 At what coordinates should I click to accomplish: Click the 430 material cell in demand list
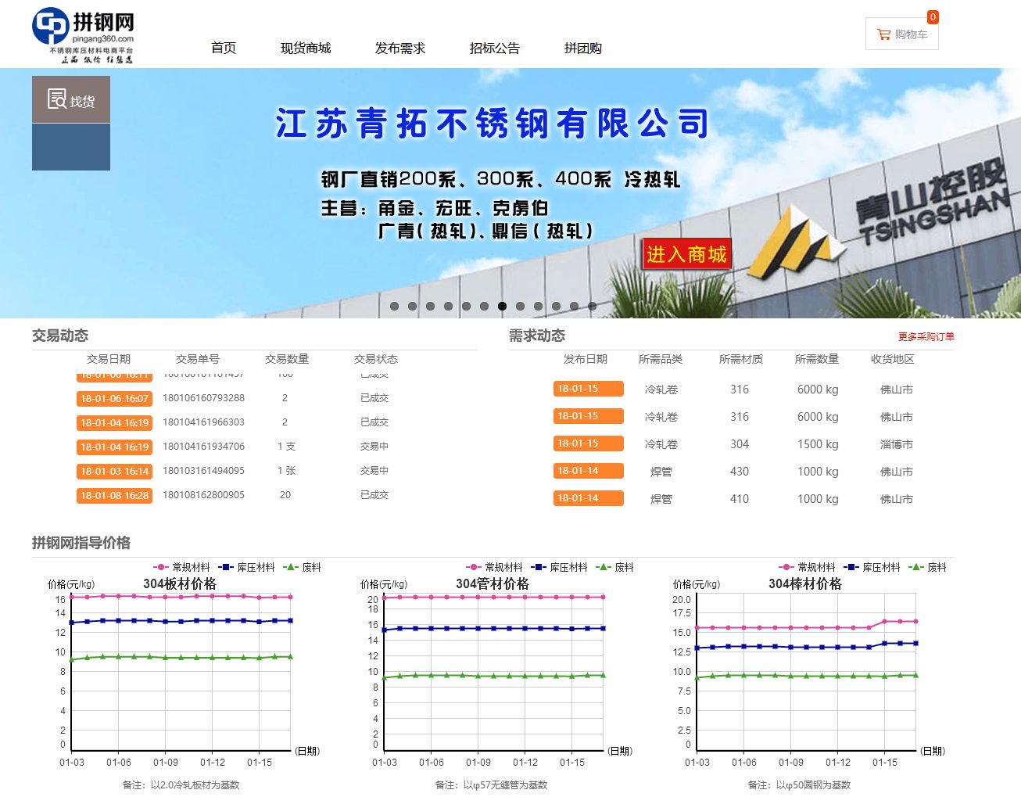pyautogui.click(x=740, y=472)
